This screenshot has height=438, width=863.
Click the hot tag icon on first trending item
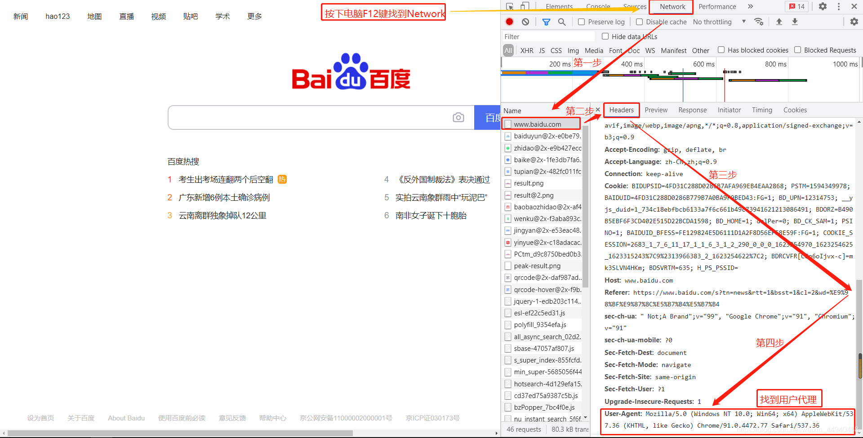point(282,179)
